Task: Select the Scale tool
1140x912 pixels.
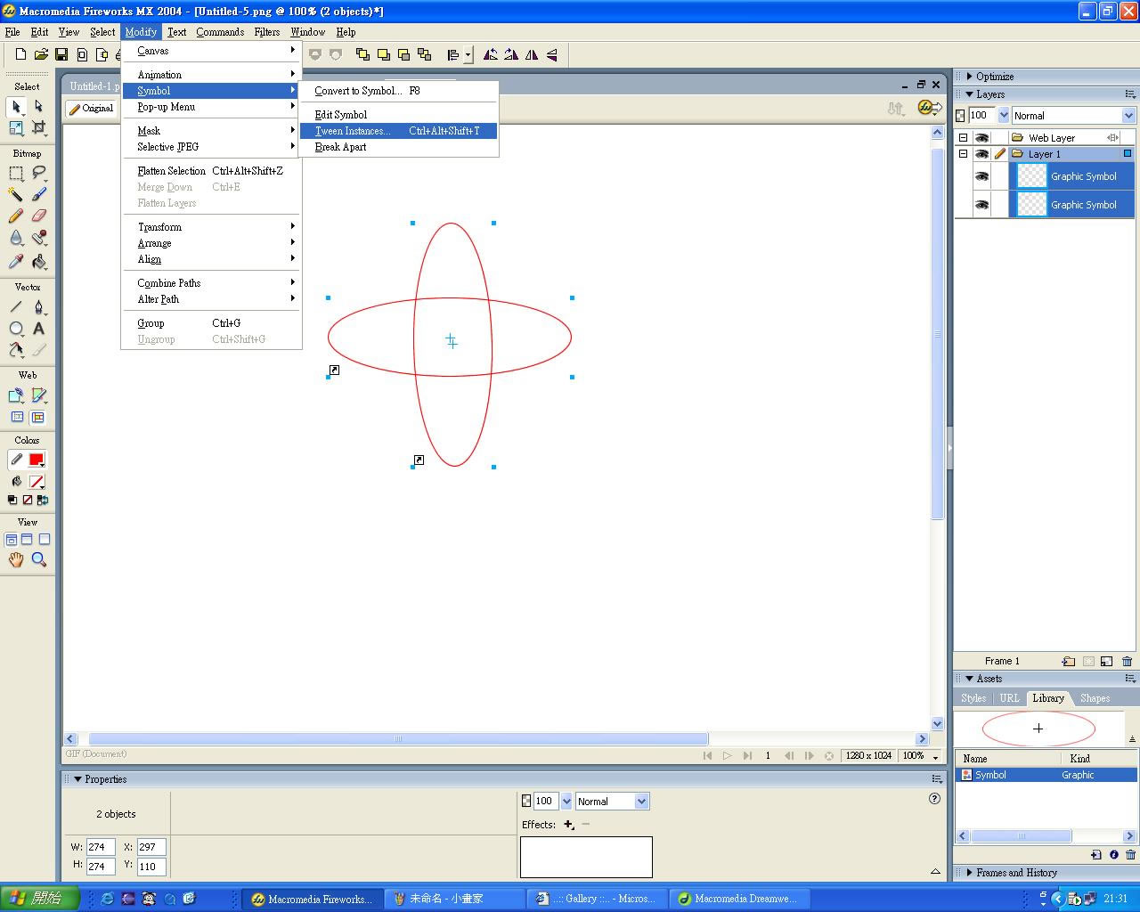Action: pos(16,128)
